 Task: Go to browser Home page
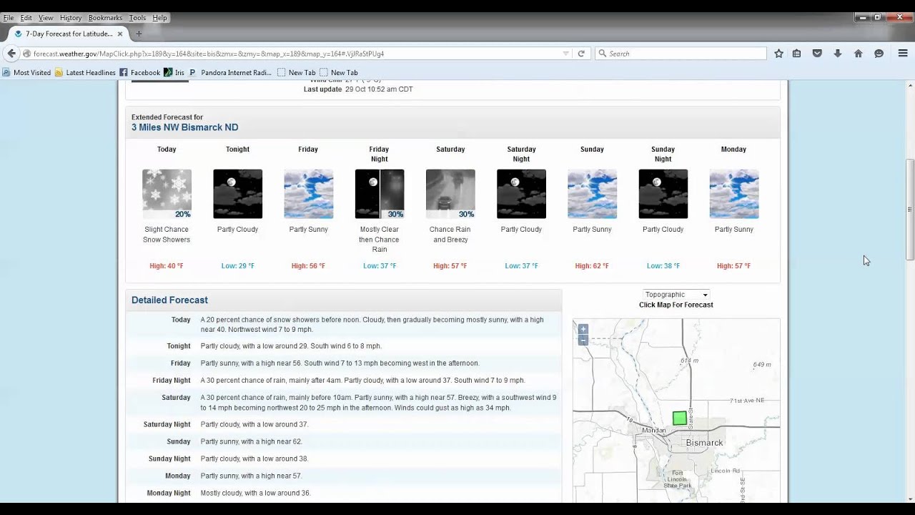pos(858,54)
